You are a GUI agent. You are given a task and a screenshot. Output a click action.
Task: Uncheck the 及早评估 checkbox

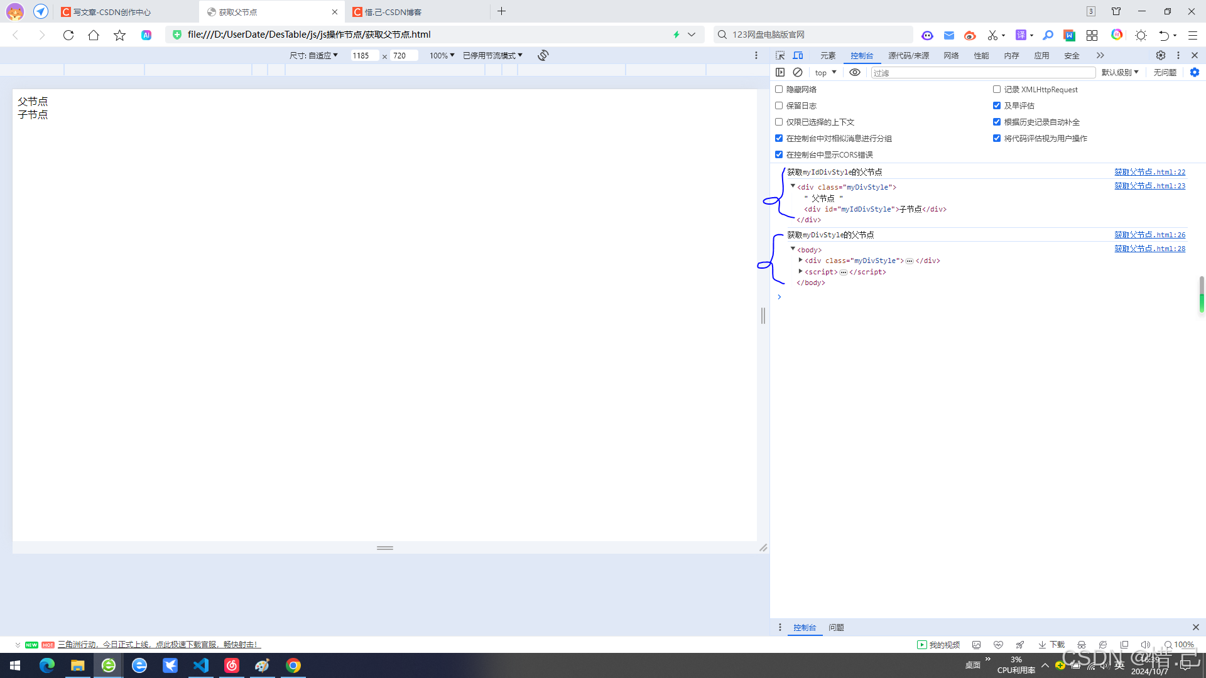[997, 105]
